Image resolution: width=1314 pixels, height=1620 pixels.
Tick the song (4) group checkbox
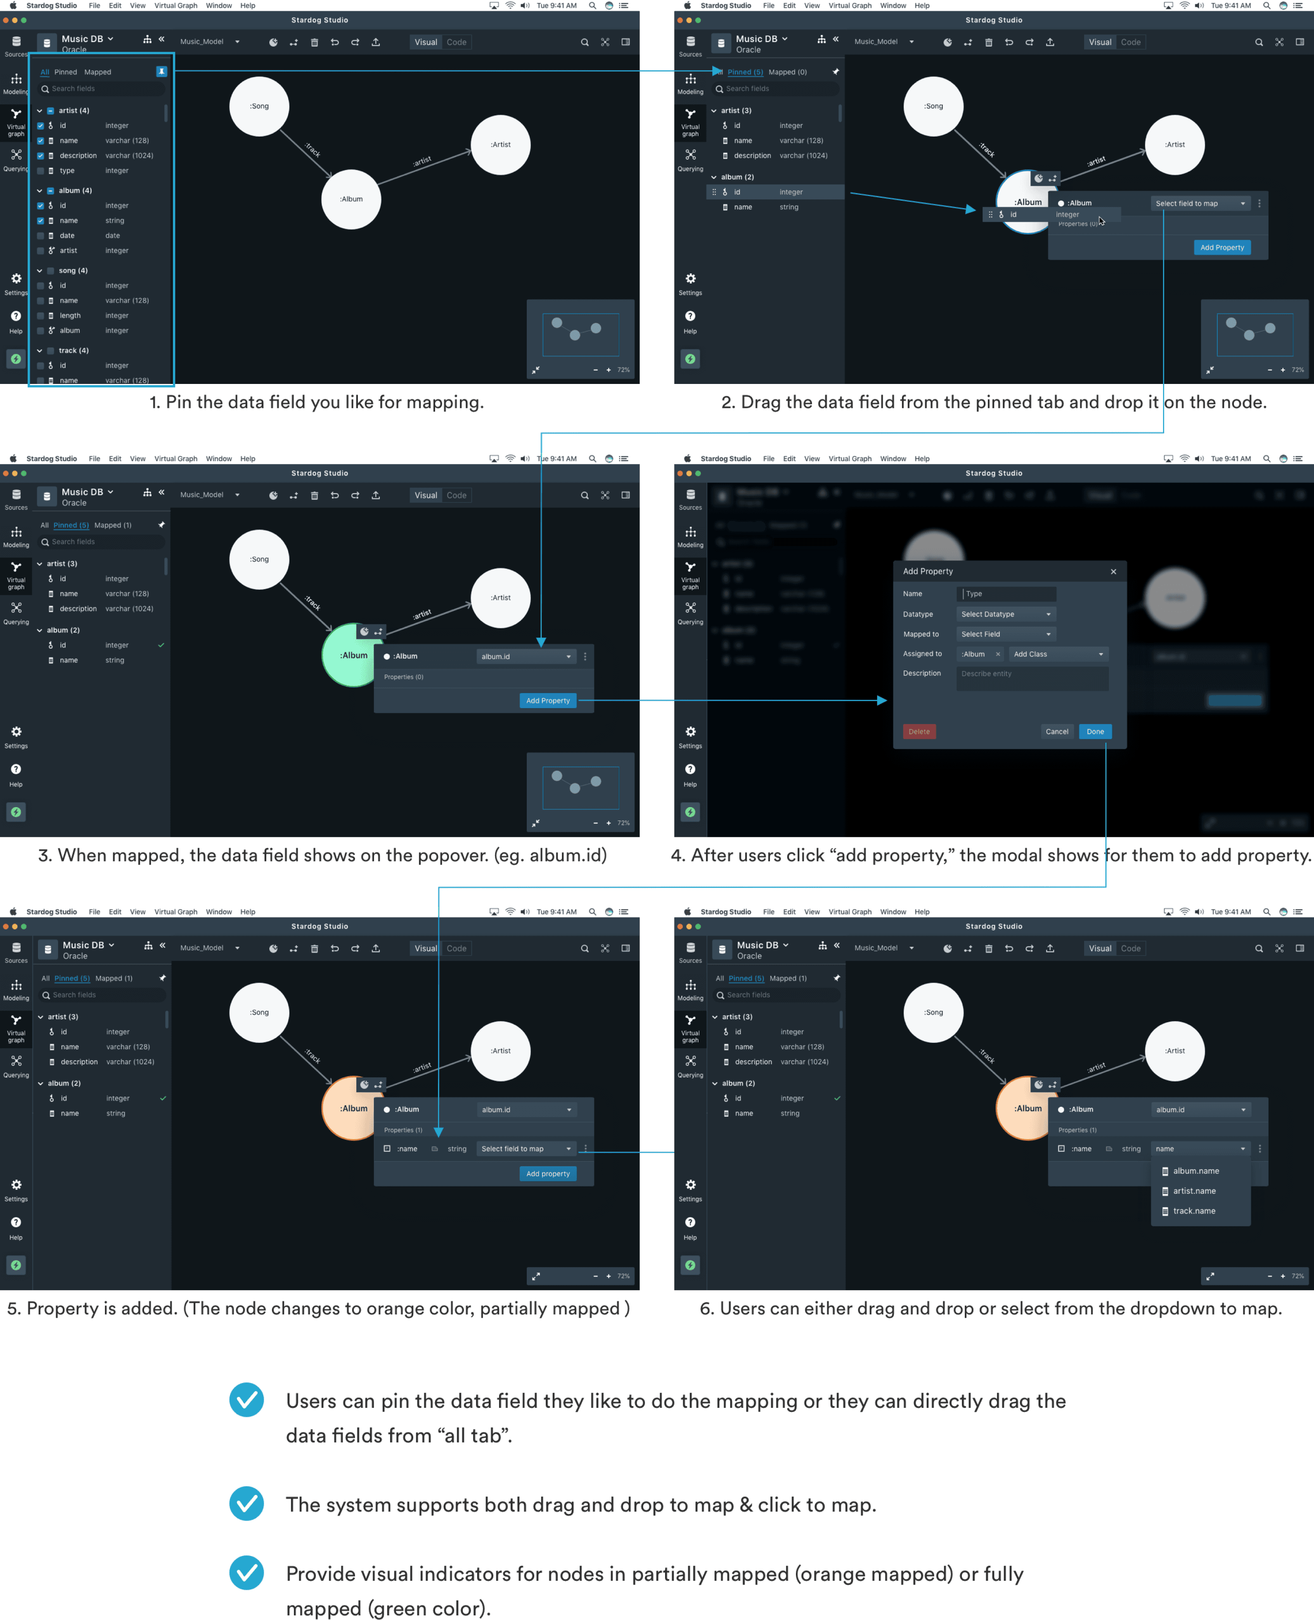[51, 270]
